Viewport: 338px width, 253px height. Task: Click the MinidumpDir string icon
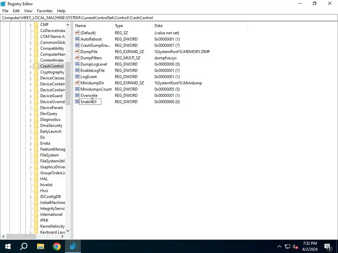coord(77,83)
